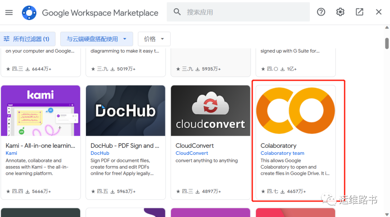The width and height of the screenshot is (390, 217).
Task: Expand the 价格 dropdown
Action: pyautogui.click(x=154, y=39)
